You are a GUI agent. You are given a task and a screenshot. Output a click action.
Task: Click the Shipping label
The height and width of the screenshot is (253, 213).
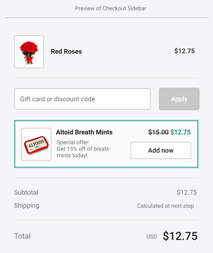click(27, 206)
